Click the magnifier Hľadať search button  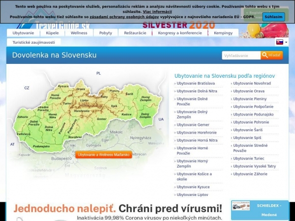coord(271,55)
